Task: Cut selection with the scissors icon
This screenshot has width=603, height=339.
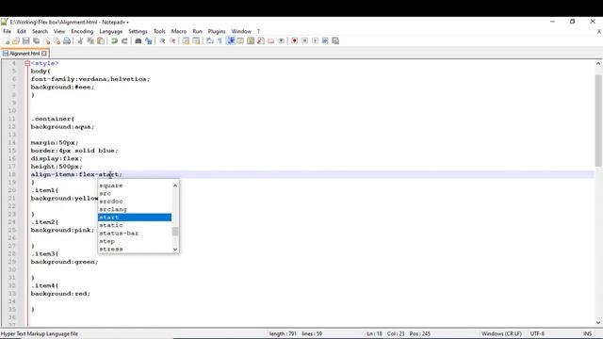Action: (x=80, y=40)
